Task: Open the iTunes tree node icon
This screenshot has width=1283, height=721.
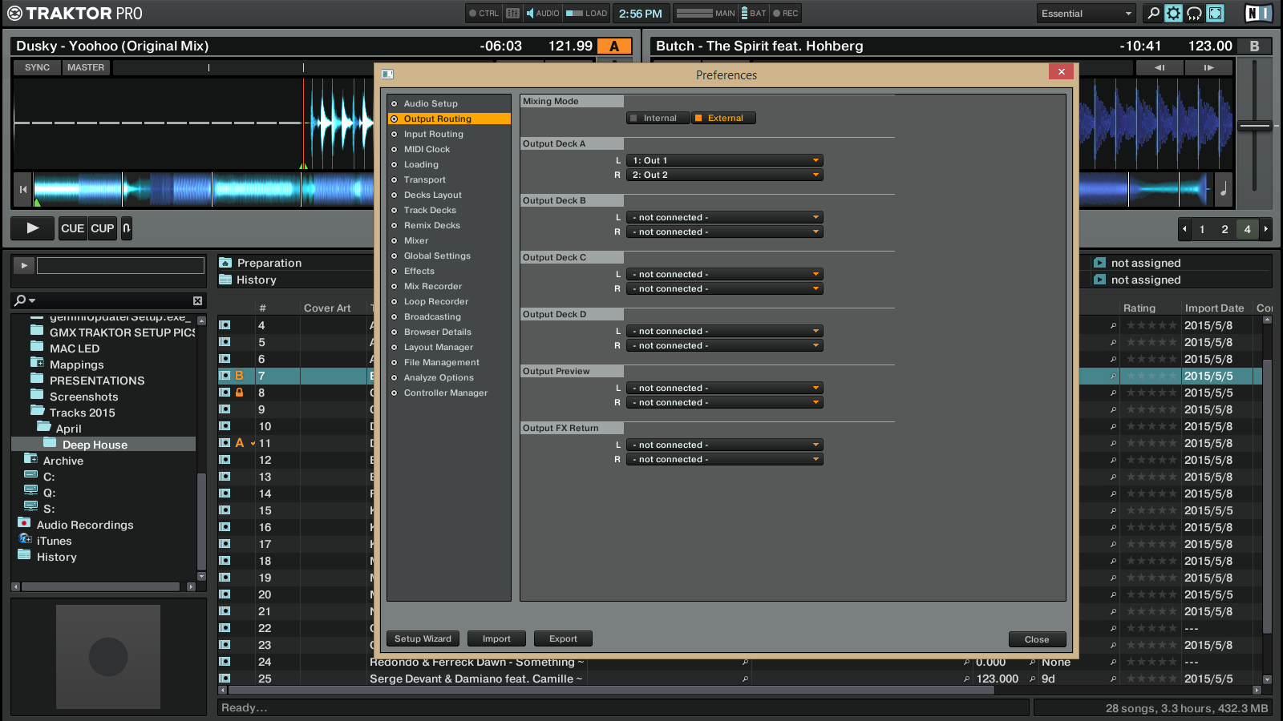Action: 25,539
